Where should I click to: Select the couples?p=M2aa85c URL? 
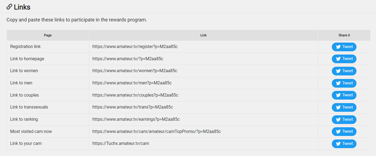[x=135, y=95]
